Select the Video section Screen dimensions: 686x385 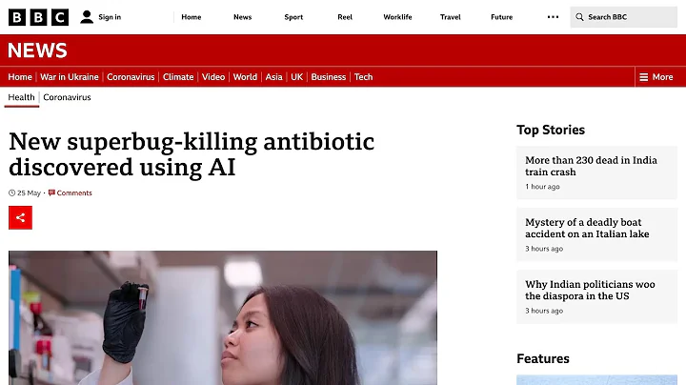coord(213,77)
